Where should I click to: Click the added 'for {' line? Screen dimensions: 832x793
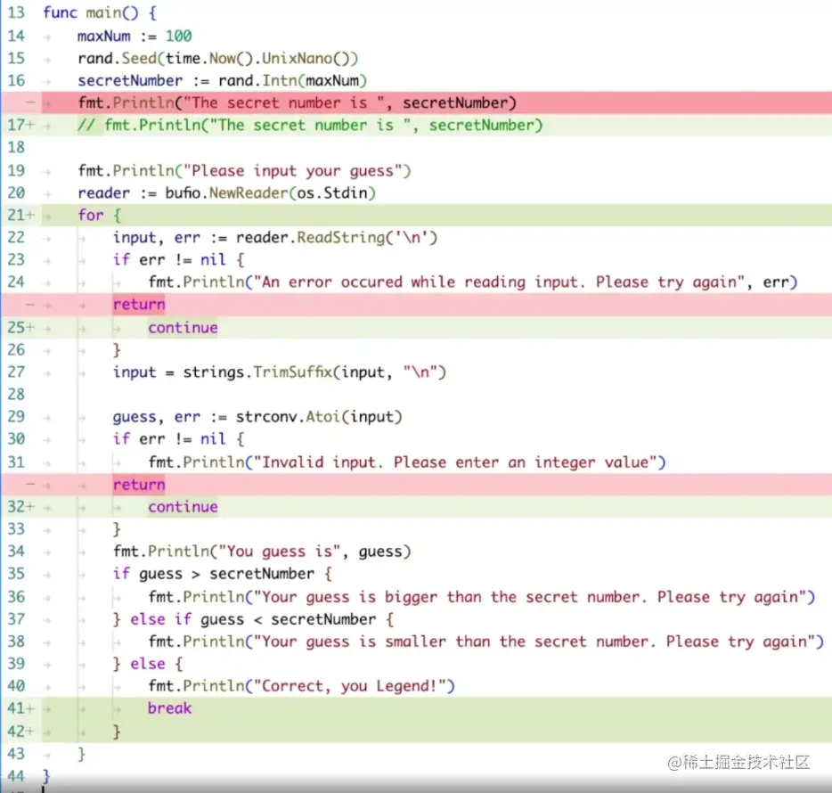(x=100, y=216)
